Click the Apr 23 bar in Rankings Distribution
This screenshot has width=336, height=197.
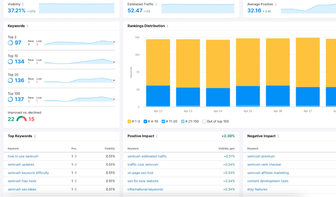click(x=188, y=73)
